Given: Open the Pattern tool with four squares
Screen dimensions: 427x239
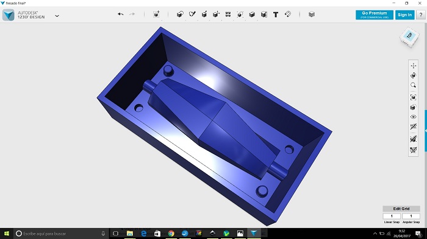Looking at the screenshot, I should (228, 15).
